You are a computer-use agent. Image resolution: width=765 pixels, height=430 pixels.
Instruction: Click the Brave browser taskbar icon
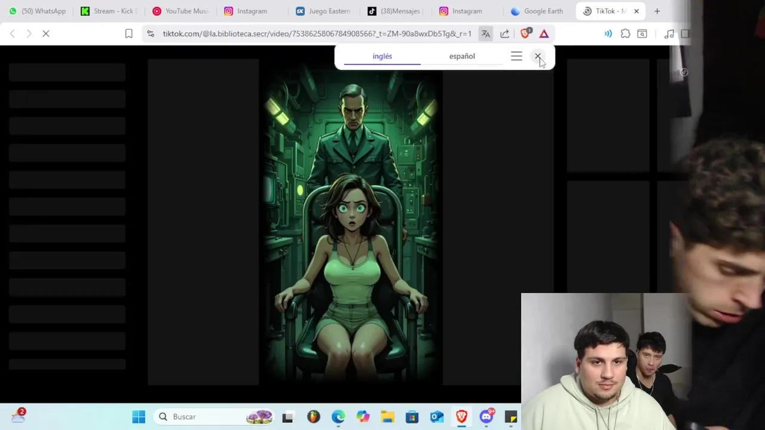pos(461,417)
